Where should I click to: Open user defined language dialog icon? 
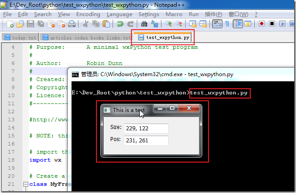pyautogui.click(x=248, y=24)
